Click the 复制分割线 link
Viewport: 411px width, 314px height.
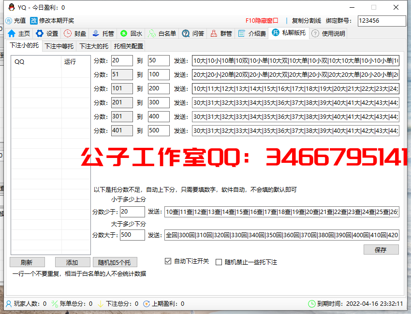tap(307, 21)
